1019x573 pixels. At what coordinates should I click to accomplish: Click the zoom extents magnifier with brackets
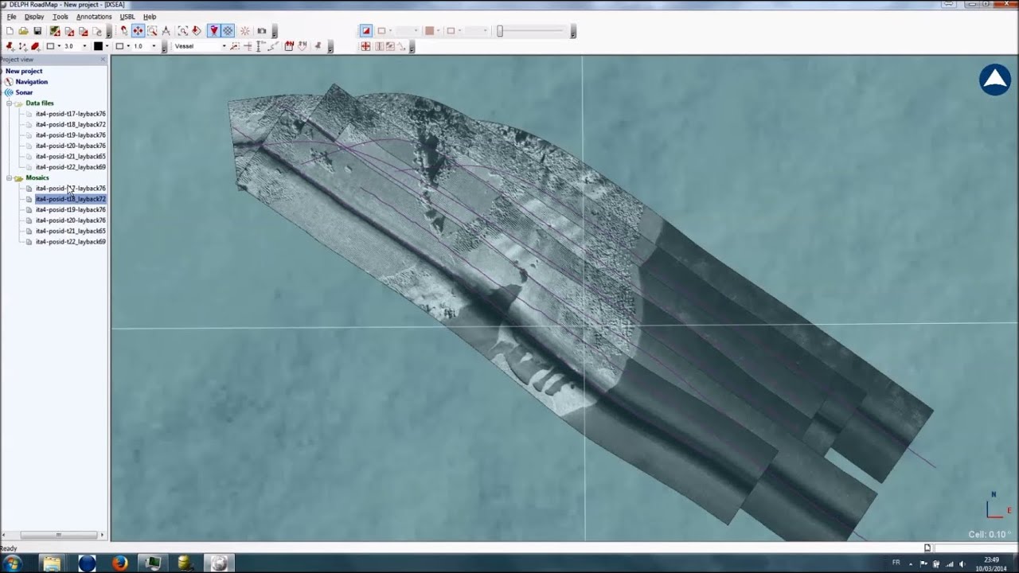point(183,31)
